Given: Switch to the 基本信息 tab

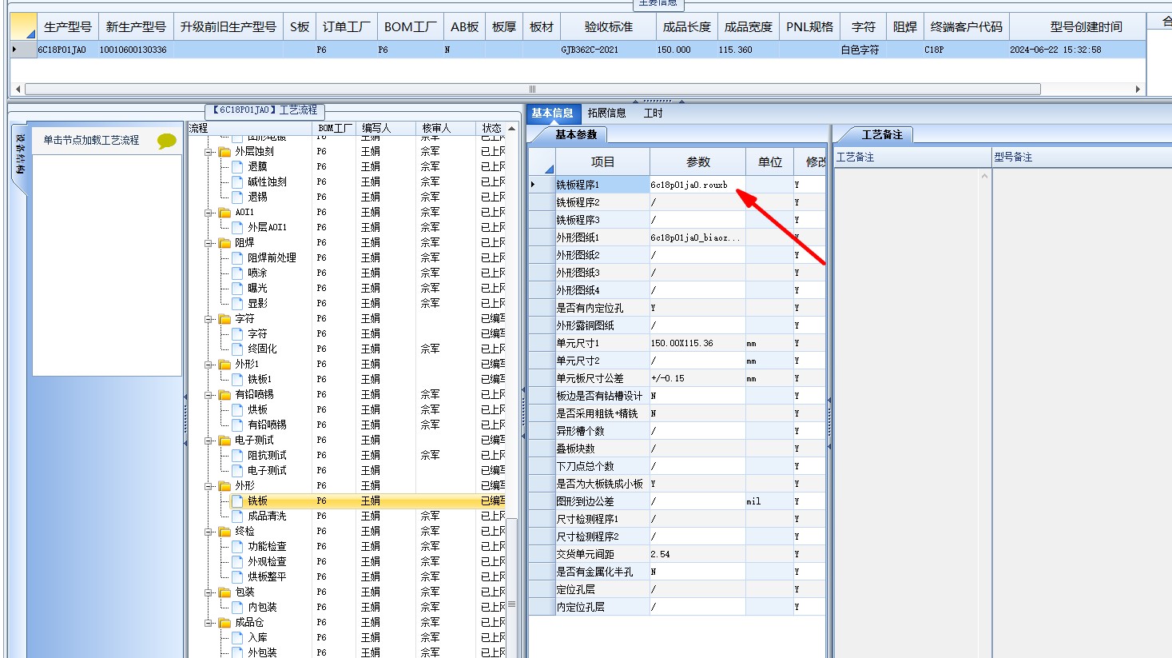Looking at the screenshot, I should [x=552, y=113].
